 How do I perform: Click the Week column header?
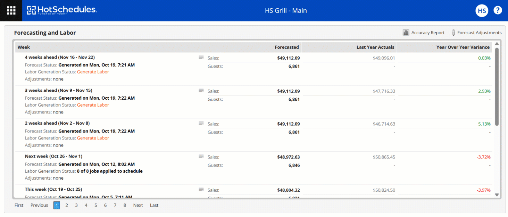110,47
